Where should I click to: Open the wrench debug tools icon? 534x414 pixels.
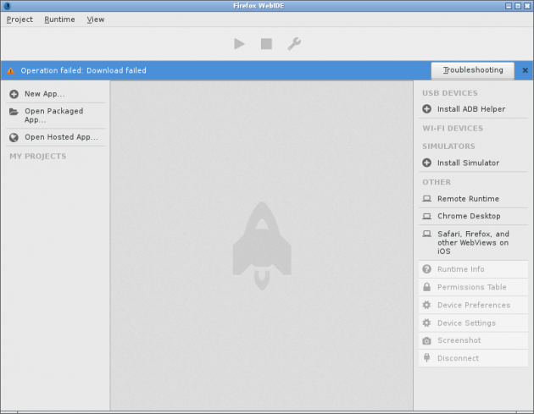(294, 44)
